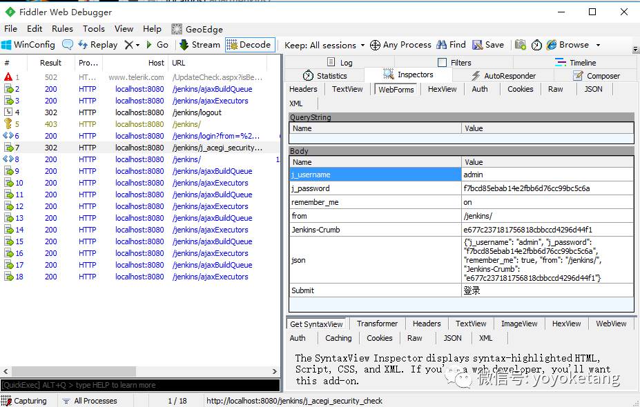Click the QuickExec command input box

pos(140,385)
